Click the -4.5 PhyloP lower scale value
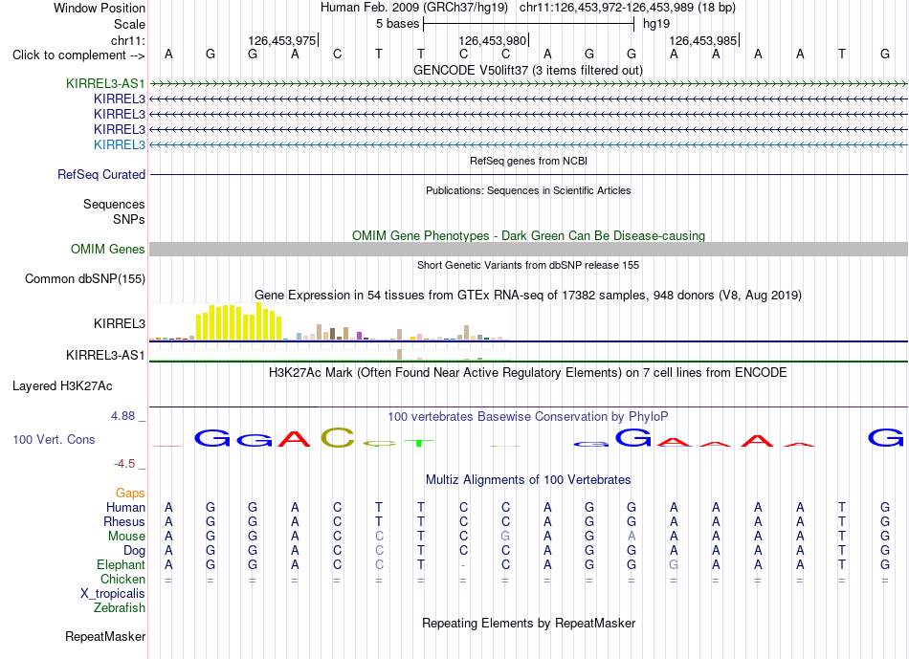Image resolution: width=909 pixels, height=659 pixels. [124, 464]
